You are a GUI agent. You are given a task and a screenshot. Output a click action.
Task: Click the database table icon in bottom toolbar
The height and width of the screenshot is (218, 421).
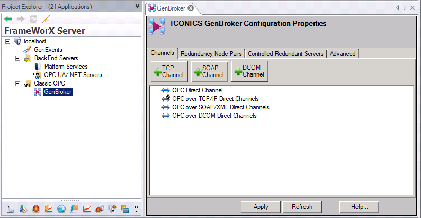click(125, 209)
